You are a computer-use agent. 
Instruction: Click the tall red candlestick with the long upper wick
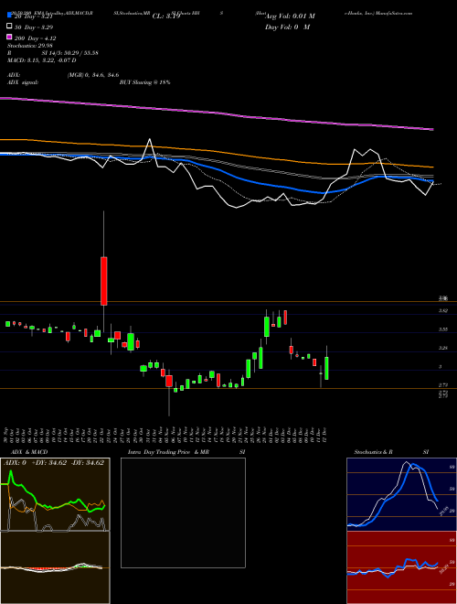103,281
